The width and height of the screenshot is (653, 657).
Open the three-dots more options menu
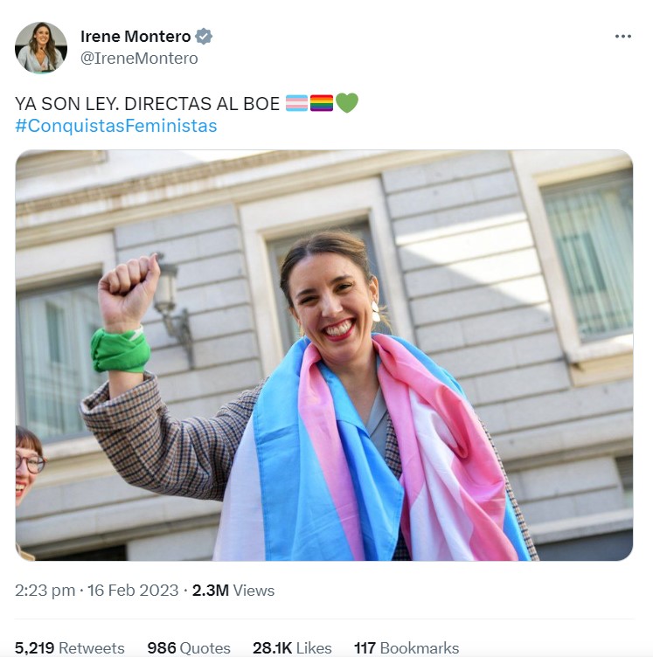tap(622, 37)
